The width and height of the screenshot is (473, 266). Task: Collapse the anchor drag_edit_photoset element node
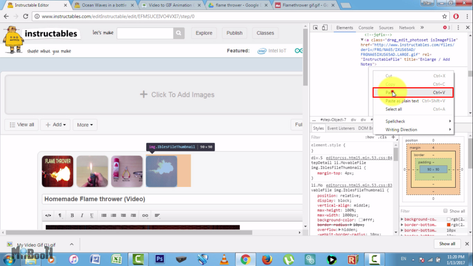point(363,40)
